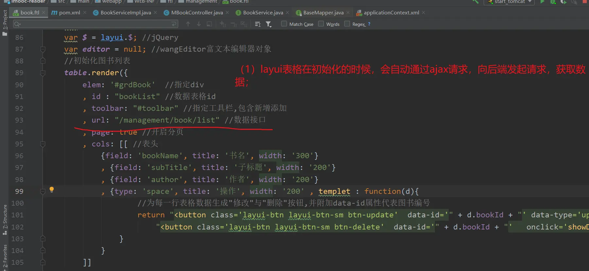Close the BookServiceImpl.java tab
Viewport: 589px width, 271px height.
[x=155, y=12]
